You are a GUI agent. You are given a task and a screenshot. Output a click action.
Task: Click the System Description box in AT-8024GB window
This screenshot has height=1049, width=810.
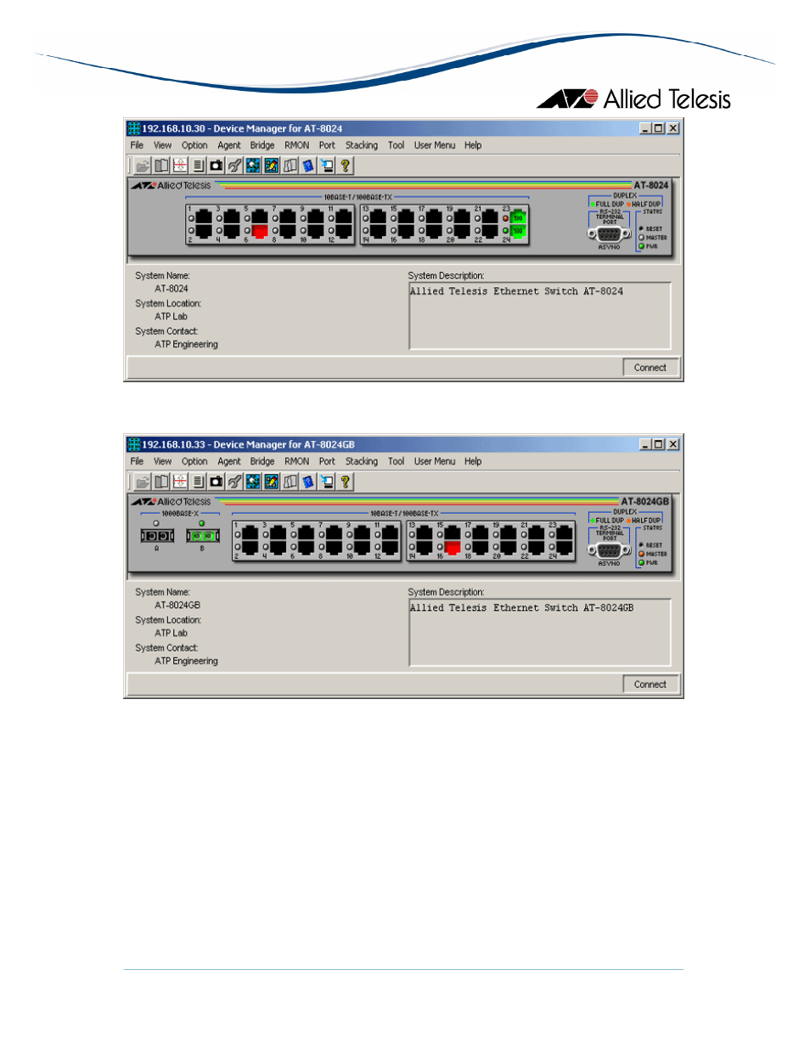coord(540,632)
